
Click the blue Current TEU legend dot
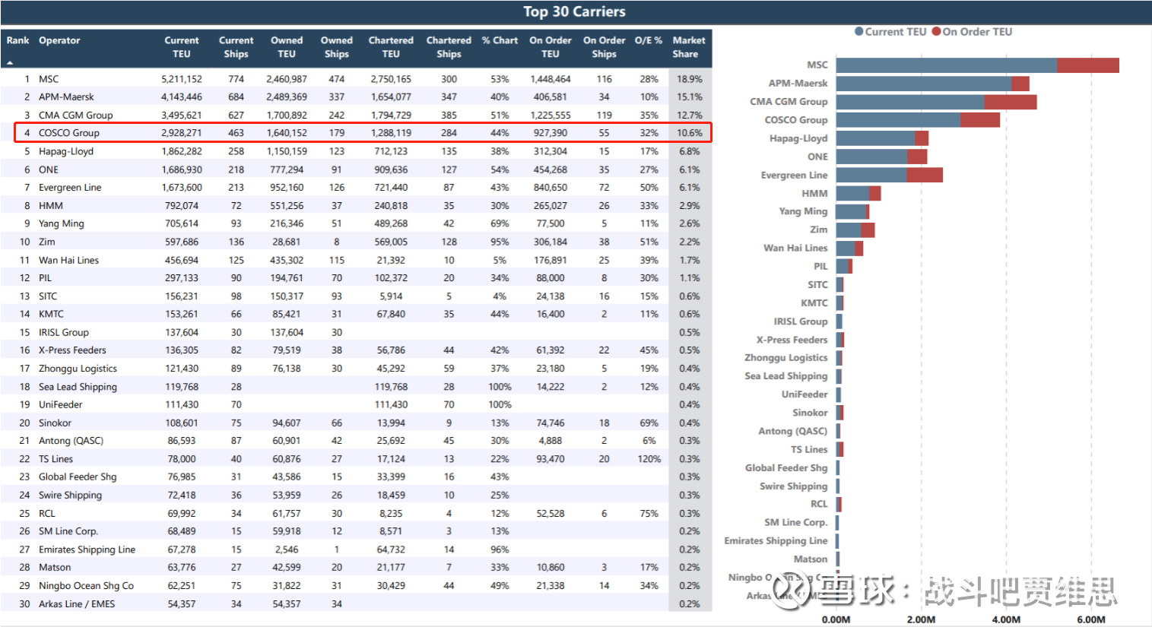(859, 32)
